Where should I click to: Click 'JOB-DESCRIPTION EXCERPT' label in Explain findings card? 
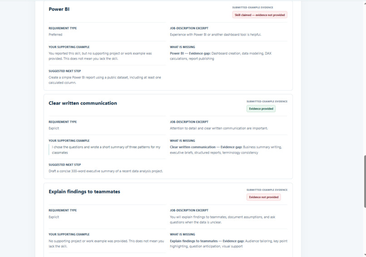189,210
